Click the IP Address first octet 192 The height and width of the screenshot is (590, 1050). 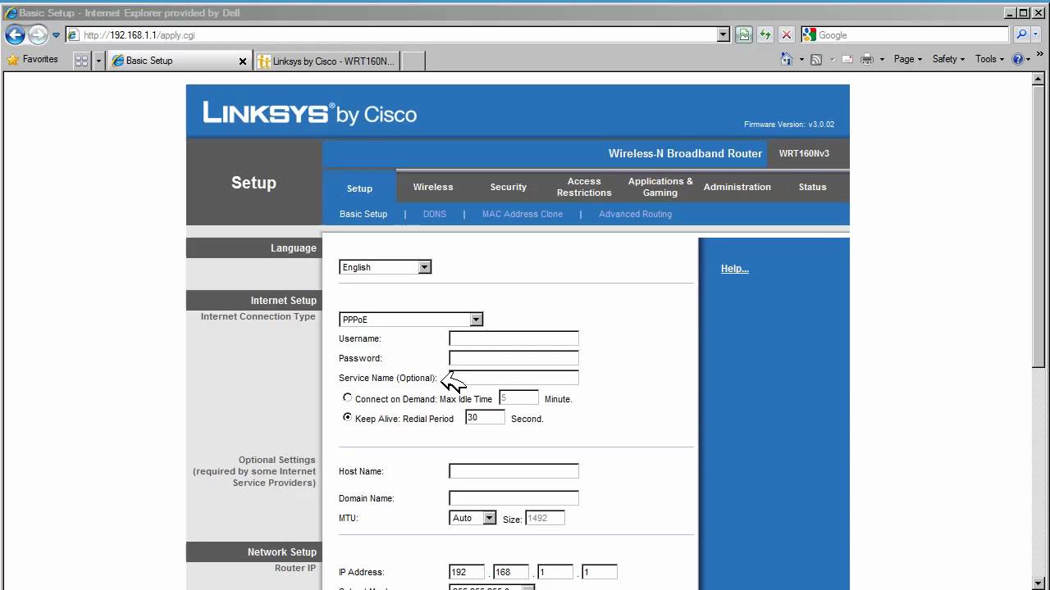point(467,572)
